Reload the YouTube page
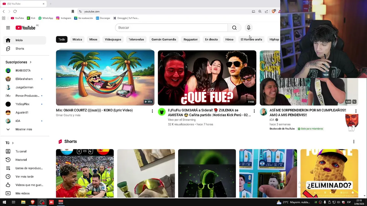Viewport: 367px width, 206px height. pyautogui.click(x=15, y=11)
